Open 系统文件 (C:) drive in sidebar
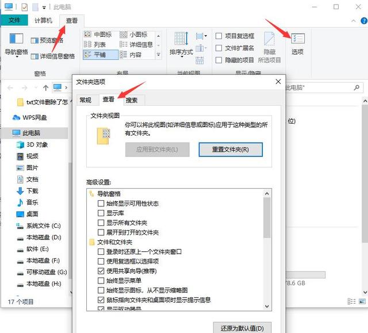The width and height of the screenshot is (368, 333). (39, 226)
